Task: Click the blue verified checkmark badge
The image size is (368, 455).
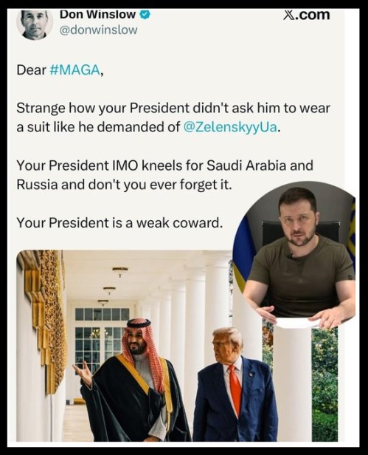Action: click(145, 15)
